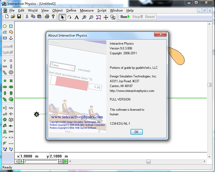Select the Force arrow tool
The width and height of the screenshot is (215, 172).
pos(11,126)
